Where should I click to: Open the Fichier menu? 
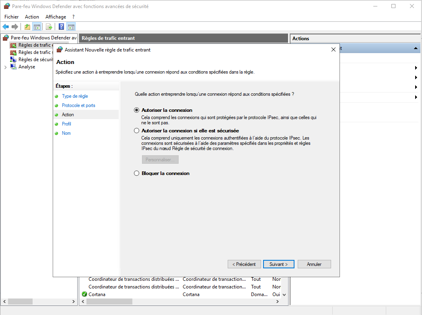coord(12,16)
